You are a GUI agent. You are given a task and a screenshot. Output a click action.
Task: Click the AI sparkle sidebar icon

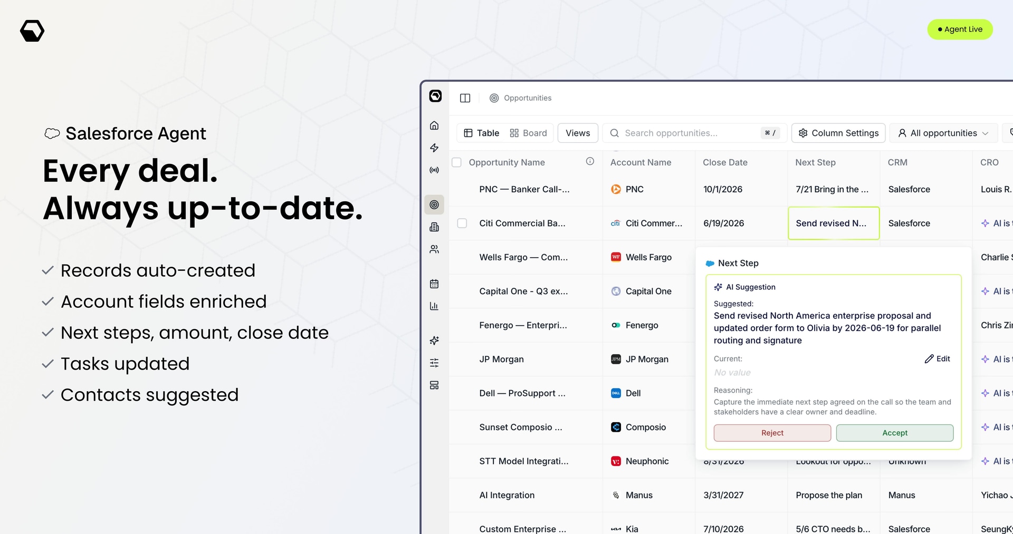(434, 341)
